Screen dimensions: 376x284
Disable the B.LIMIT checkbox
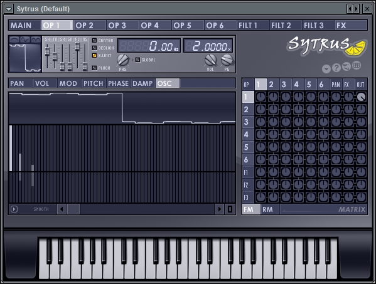point(95,56)
